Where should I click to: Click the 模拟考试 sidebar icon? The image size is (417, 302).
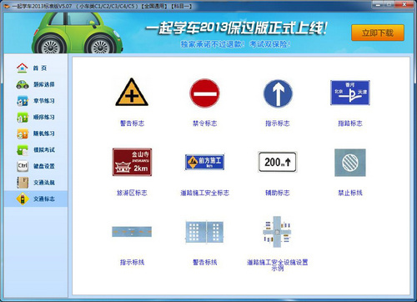(23, 150)
